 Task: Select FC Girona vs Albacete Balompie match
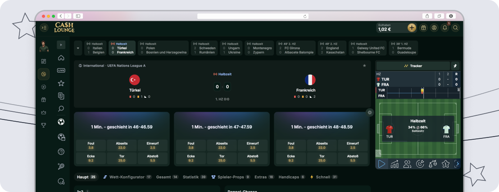tap(295, 48)
